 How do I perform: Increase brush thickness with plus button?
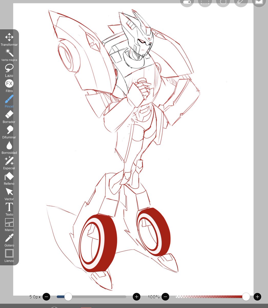(x=136, y=297)
